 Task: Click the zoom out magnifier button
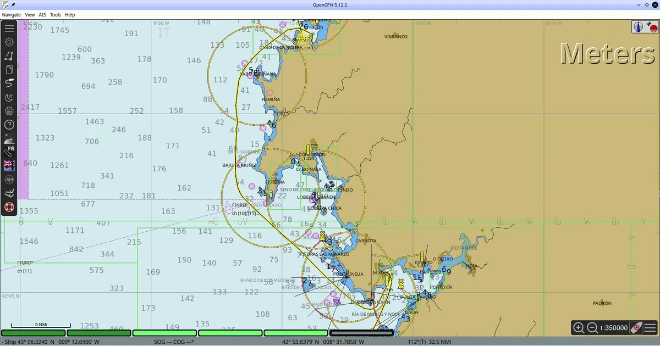pyautogui.click(x=592, y=328)
